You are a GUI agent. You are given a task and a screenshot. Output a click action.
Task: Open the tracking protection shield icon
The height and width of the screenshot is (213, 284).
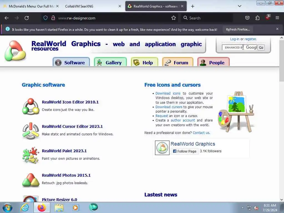click(x=45, y=18)
